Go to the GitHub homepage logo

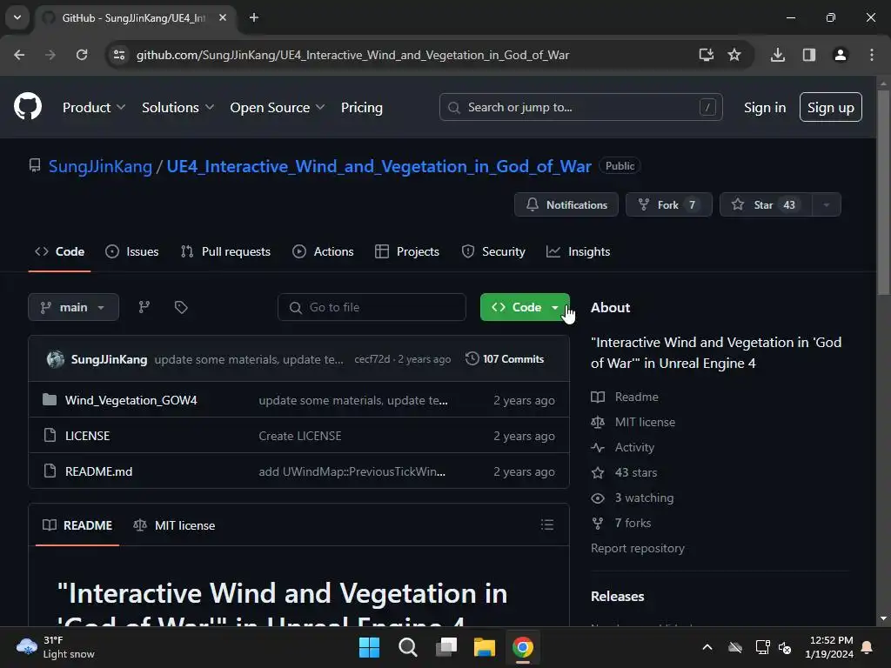coord(28,107)
